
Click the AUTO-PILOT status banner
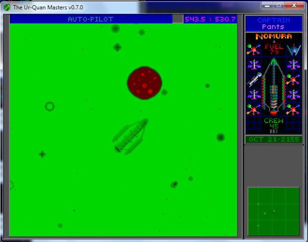pyautogui.click(x=91, y=19)
